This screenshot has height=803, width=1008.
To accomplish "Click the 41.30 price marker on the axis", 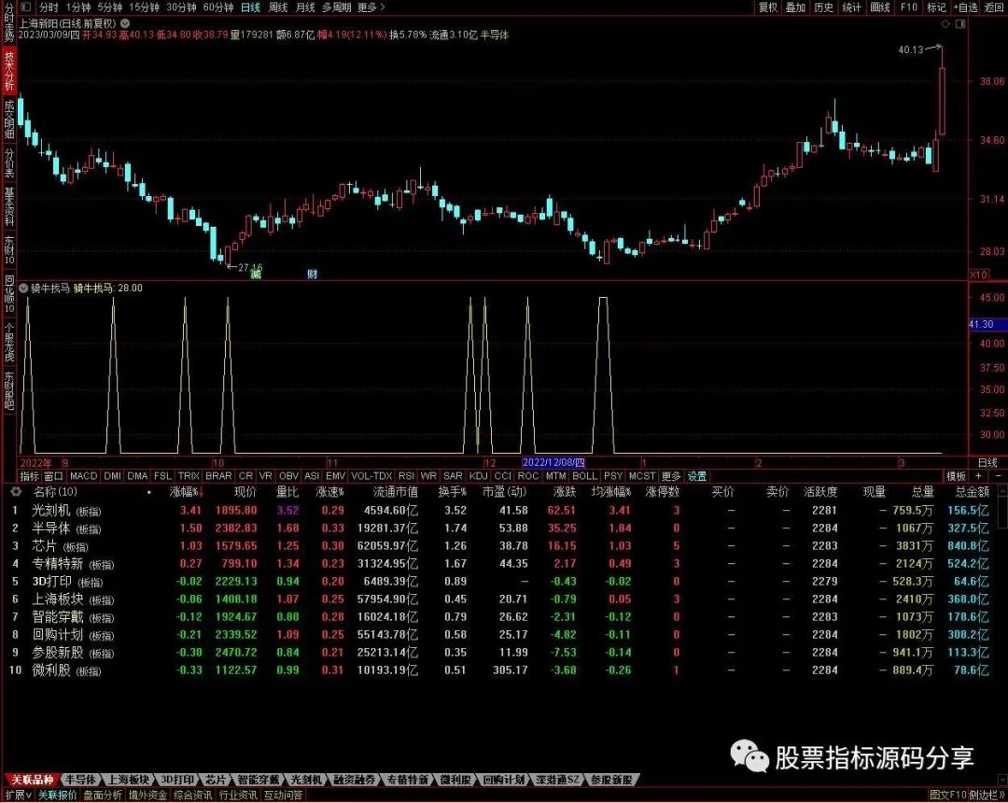I will coord(987,325).
